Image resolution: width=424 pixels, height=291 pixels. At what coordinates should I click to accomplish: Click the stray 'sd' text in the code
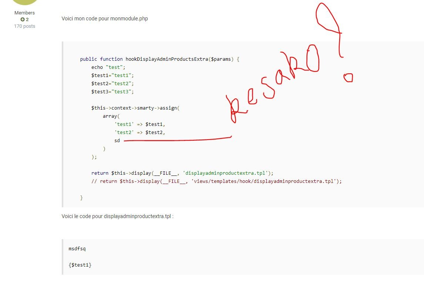click(x=117, y=140)
